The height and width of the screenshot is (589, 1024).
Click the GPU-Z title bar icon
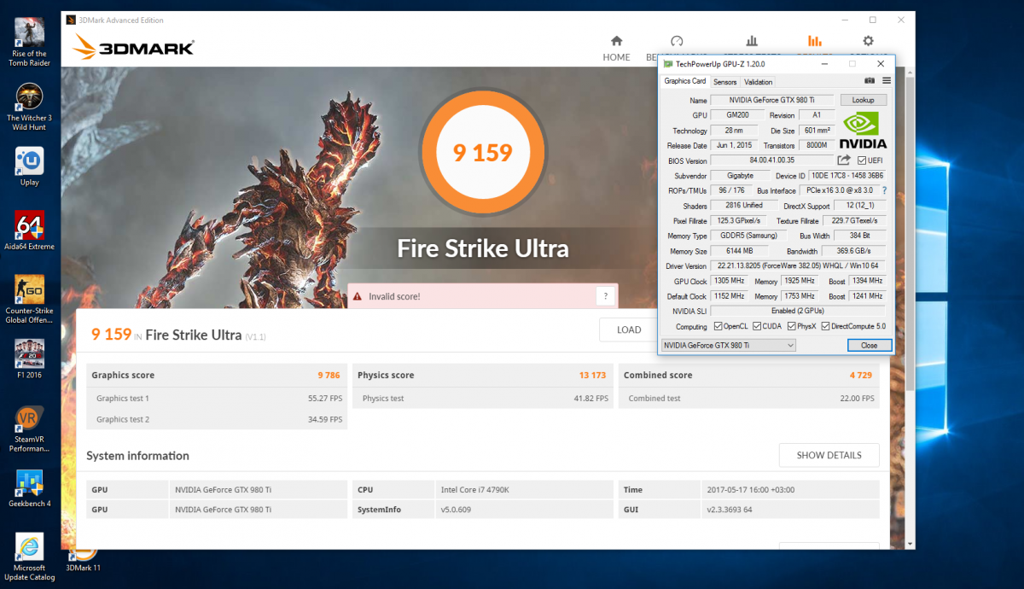(667, 64)
